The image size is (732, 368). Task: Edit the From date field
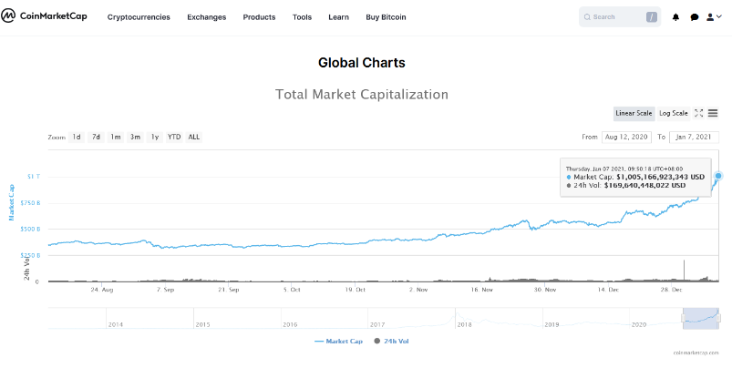point(626,138)
